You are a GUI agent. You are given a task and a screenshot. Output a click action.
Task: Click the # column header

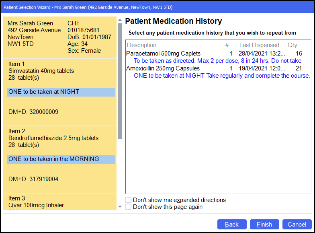pos(227,45)
